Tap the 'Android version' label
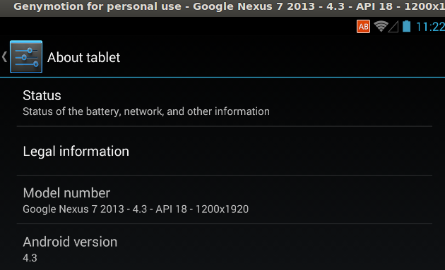 click(x=70, y=242)
